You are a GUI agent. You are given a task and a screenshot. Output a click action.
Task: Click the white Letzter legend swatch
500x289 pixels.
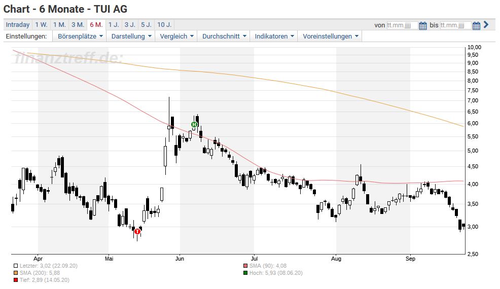point(16,266)
